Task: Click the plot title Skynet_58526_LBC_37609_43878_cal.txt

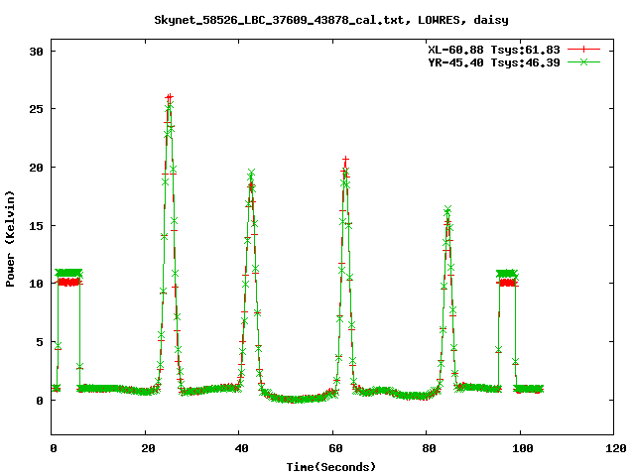Action: point(279,20)
